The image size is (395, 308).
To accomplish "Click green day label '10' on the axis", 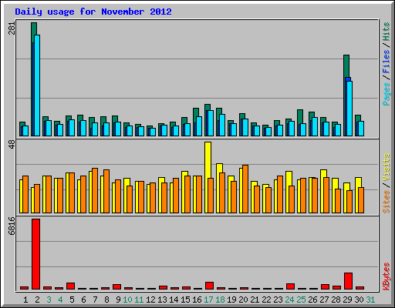I will 127,300.
